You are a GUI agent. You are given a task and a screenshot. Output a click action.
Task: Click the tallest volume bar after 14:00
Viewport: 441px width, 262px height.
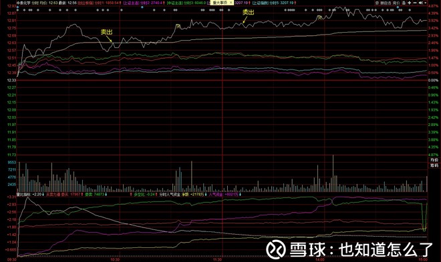[333, 173]
